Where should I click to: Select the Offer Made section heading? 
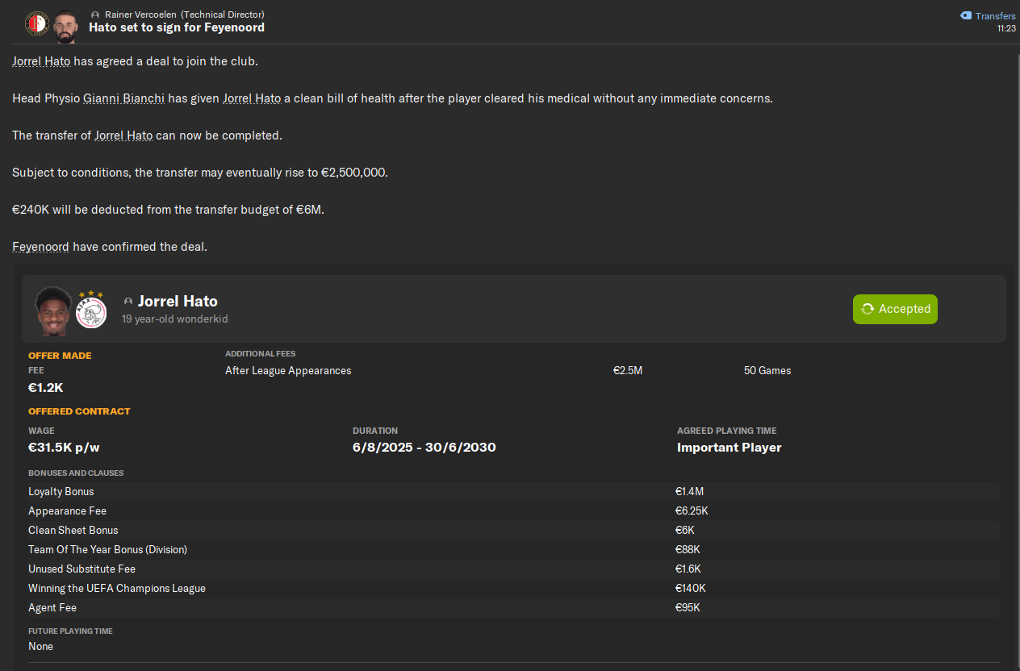click(60, 356)
